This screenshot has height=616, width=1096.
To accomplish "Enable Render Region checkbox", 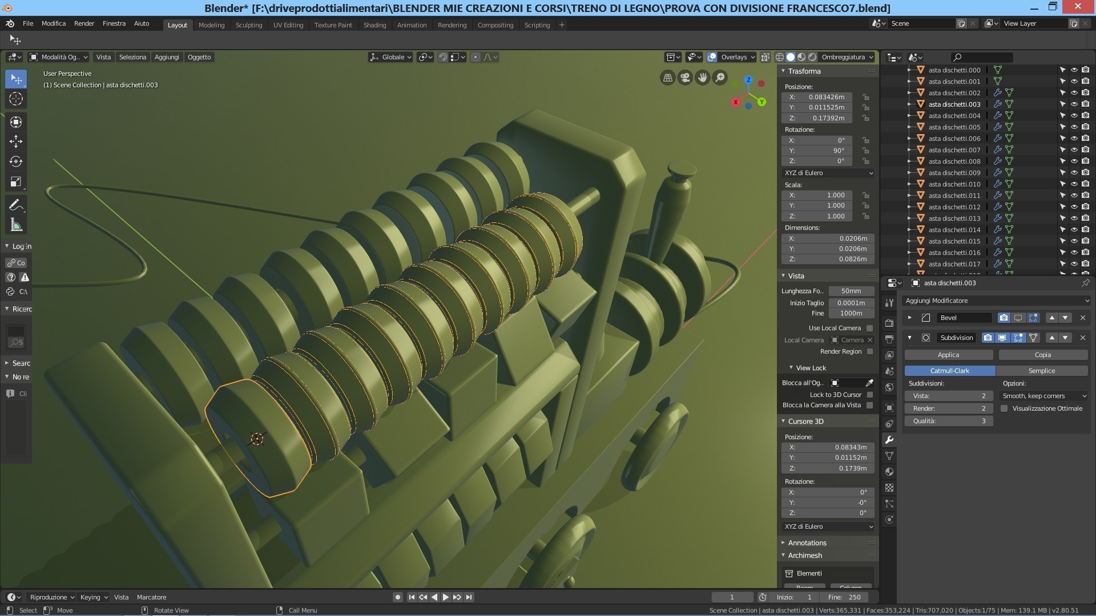I will [870, 351].
